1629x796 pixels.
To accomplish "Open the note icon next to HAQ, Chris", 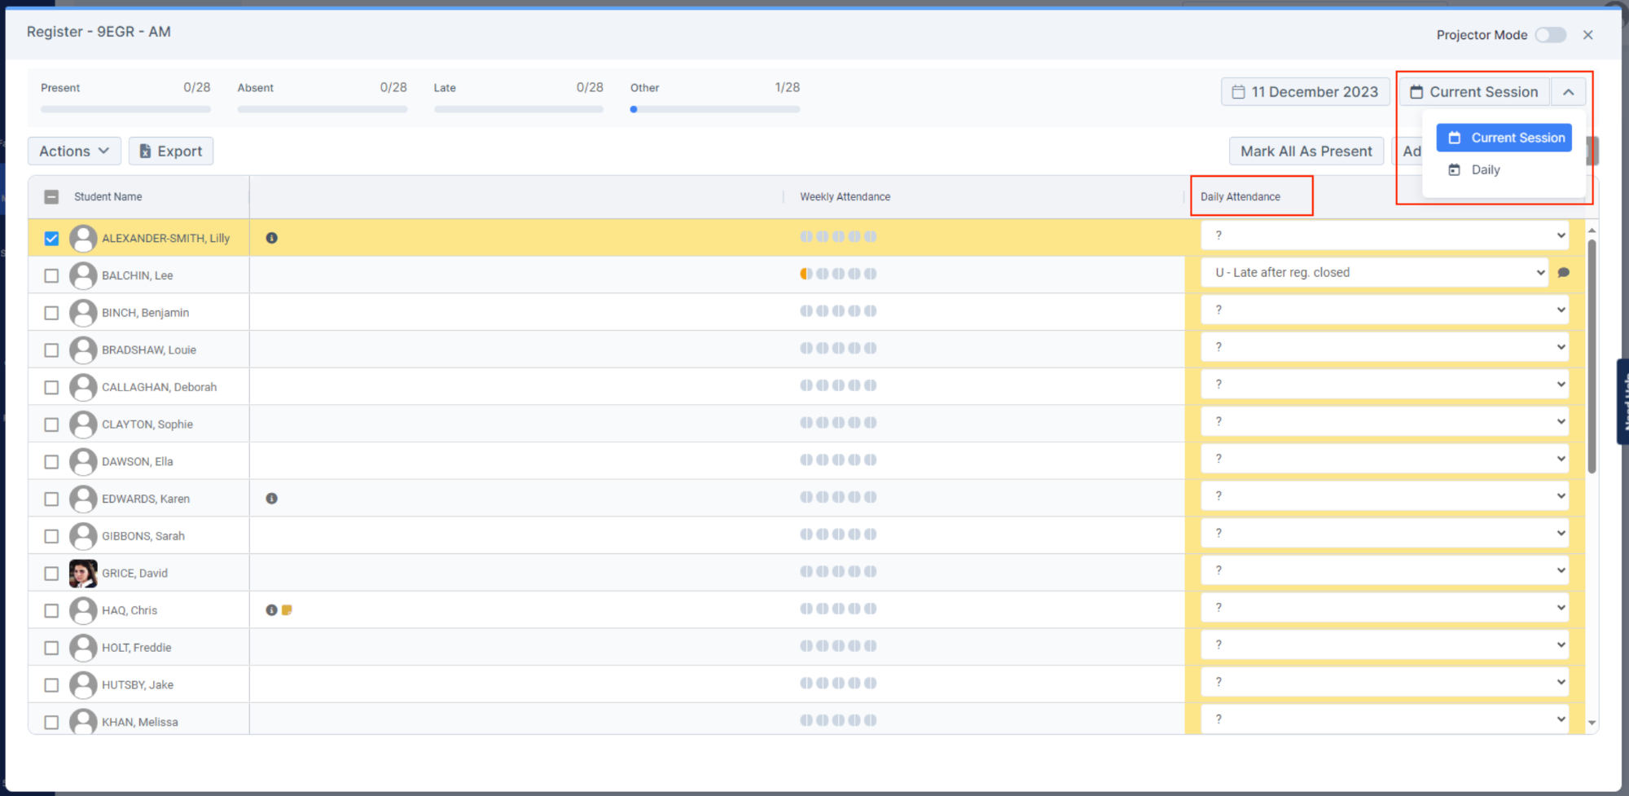I will pyautogui.click(x=285, y=609).
